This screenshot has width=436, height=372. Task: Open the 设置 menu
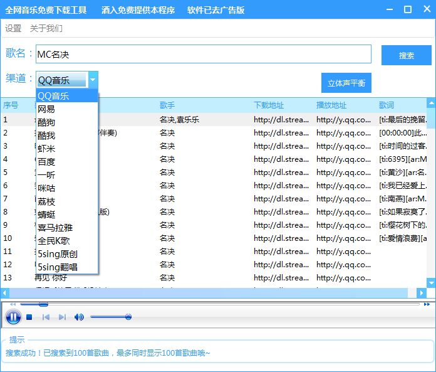pos(13,28)
